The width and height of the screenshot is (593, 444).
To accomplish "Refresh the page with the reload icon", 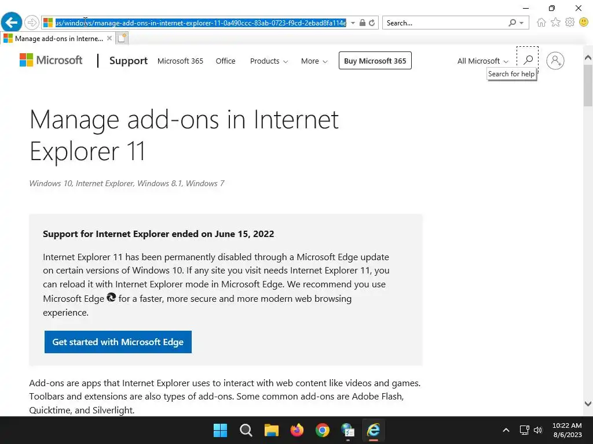I will coord(372,23).
